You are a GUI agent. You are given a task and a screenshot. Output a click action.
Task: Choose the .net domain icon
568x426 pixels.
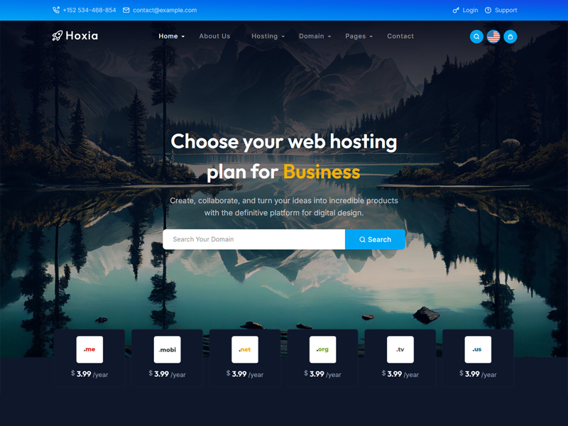click(x=245, y=349)
